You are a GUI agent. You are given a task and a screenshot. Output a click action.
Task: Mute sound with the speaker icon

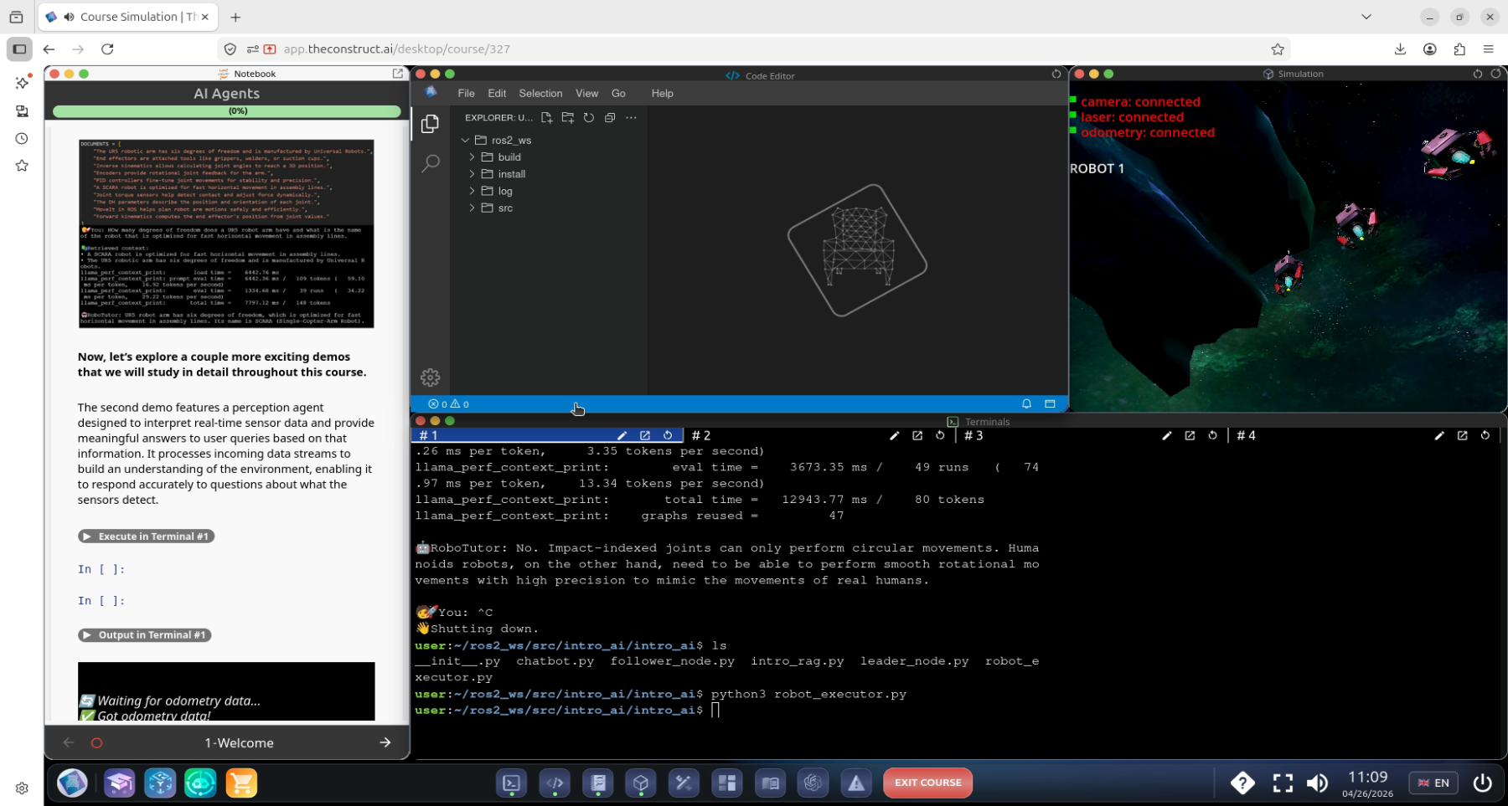click(x=1317, y=783)
